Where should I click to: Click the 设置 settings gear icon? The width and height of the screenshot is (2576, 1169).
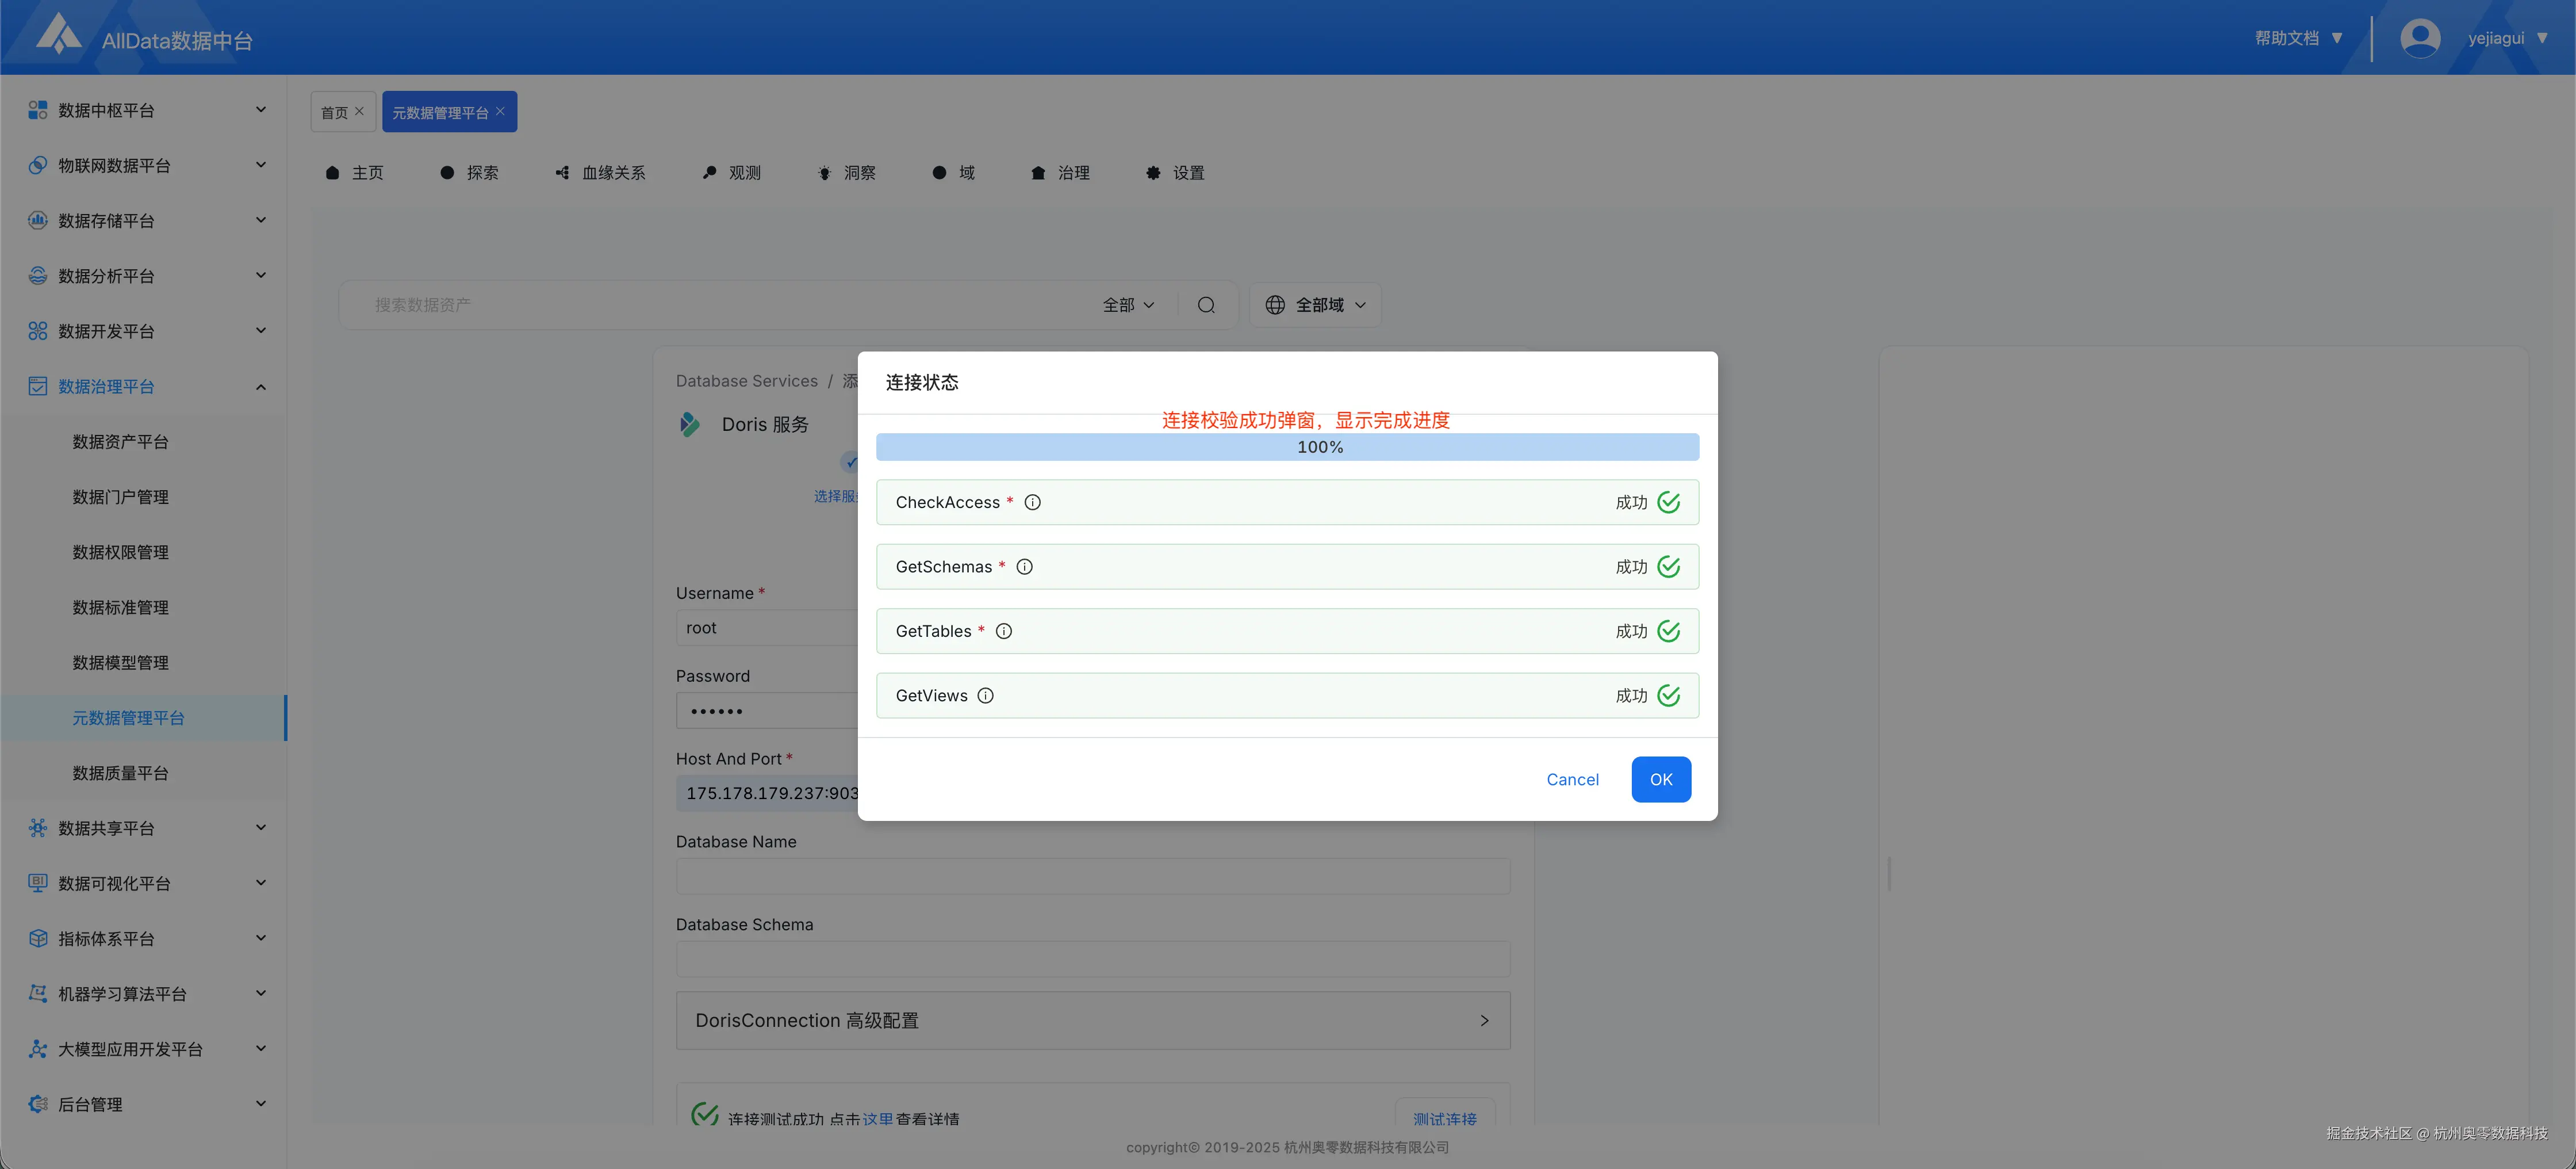(x=1151, y=172)
